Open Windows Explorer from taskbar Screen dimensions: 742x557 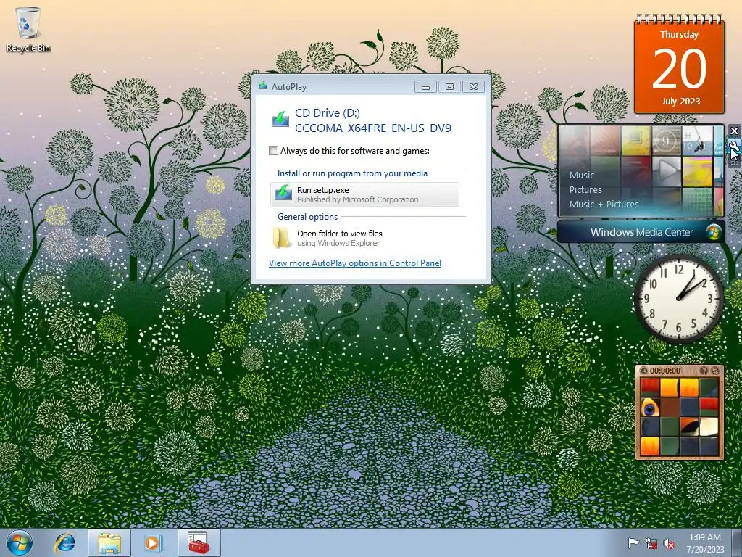(x=109, y=542)
